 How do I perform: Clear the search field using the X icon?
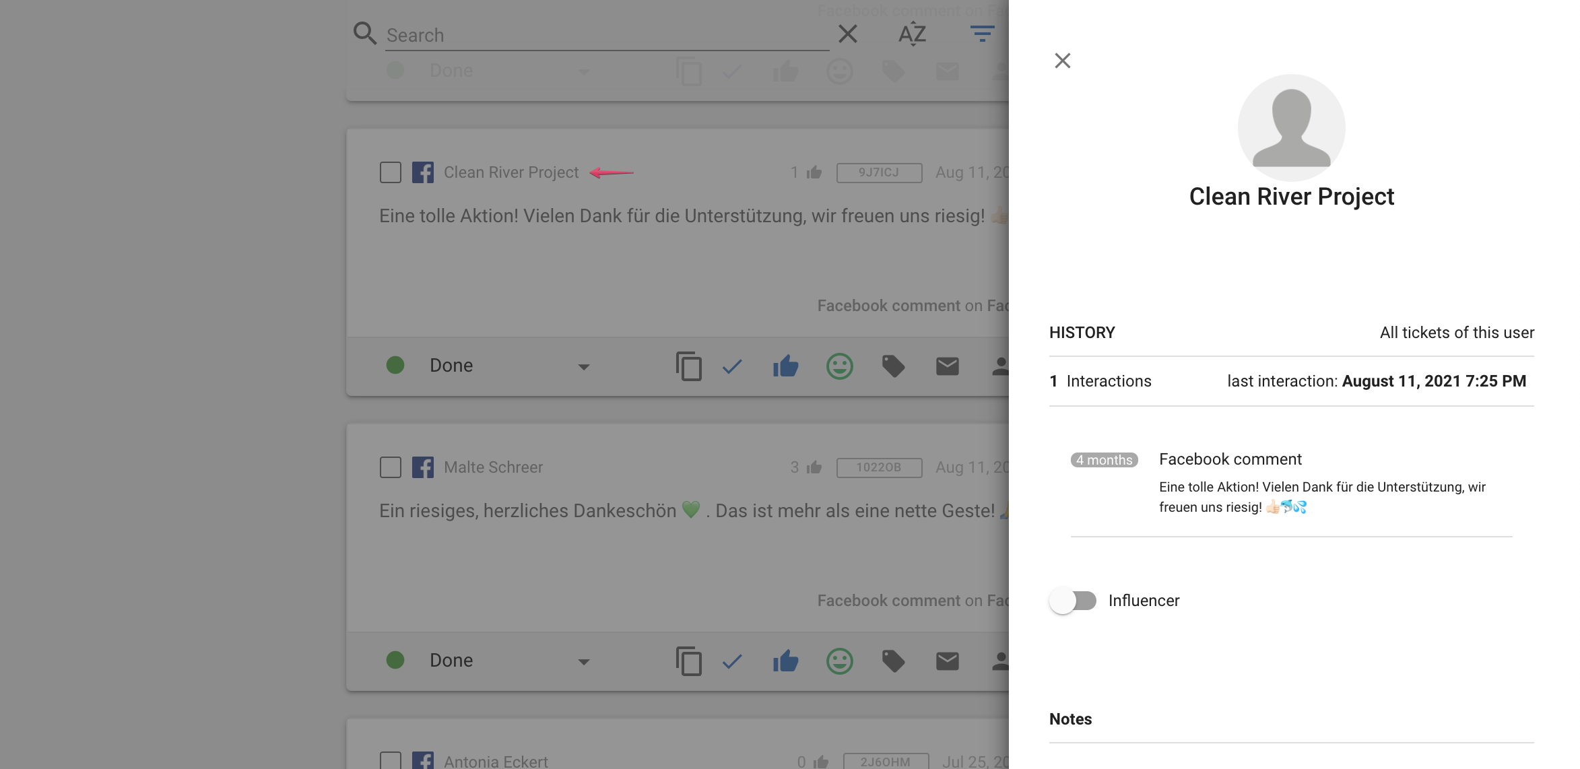click(x=847, y=34)
